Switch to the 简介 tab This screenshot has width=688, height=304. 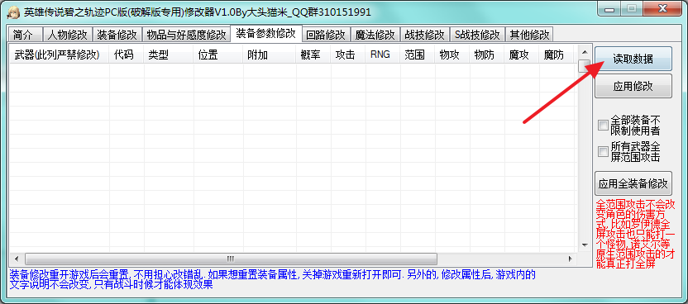(25, 35)
